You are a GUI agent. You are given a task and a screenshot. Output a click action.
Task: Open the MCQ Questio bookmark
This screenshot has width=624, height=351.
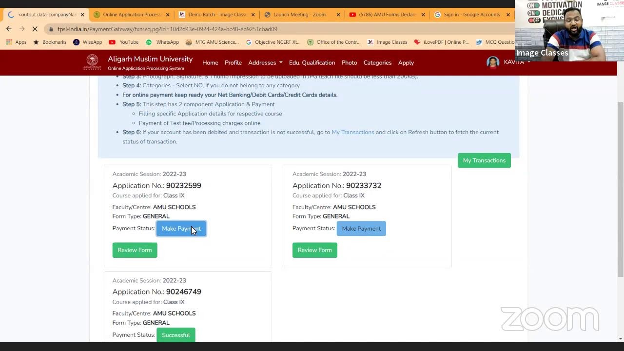point(495,42)
